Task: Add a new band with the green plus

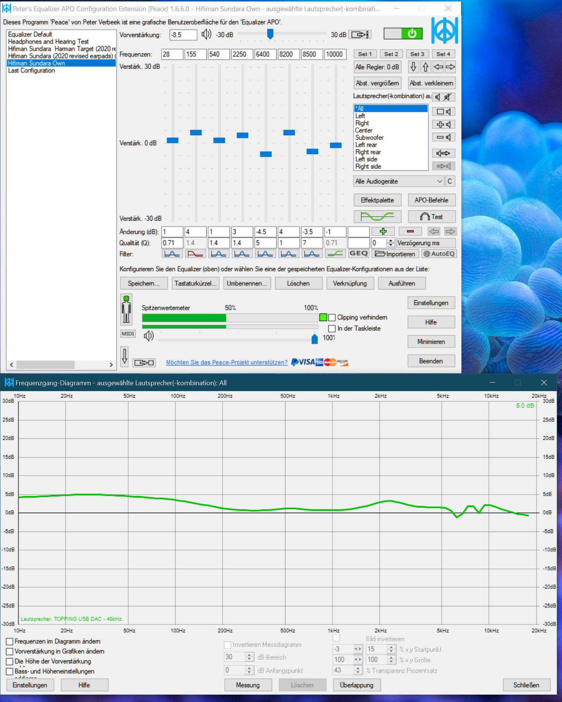Action: pos(383,231)
